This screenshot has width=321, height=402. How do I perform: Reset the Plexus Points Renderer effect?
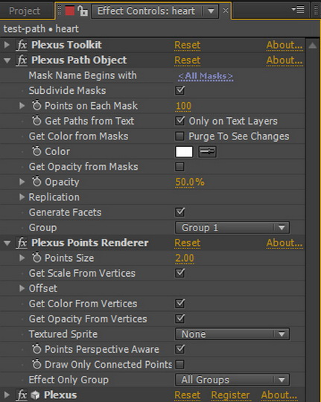(188, 243)
